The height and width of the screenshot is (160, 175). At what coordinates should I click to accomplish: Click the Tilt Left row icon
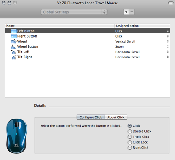[13, 52]
